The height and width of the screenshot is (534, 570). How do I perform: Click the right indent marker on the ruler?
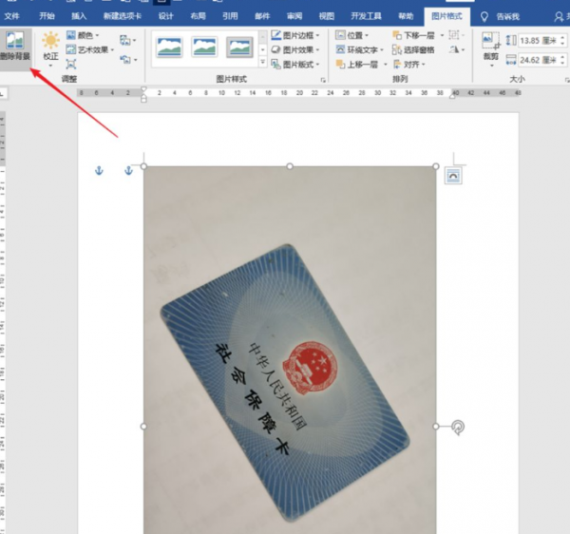click(x=452, y=96)
